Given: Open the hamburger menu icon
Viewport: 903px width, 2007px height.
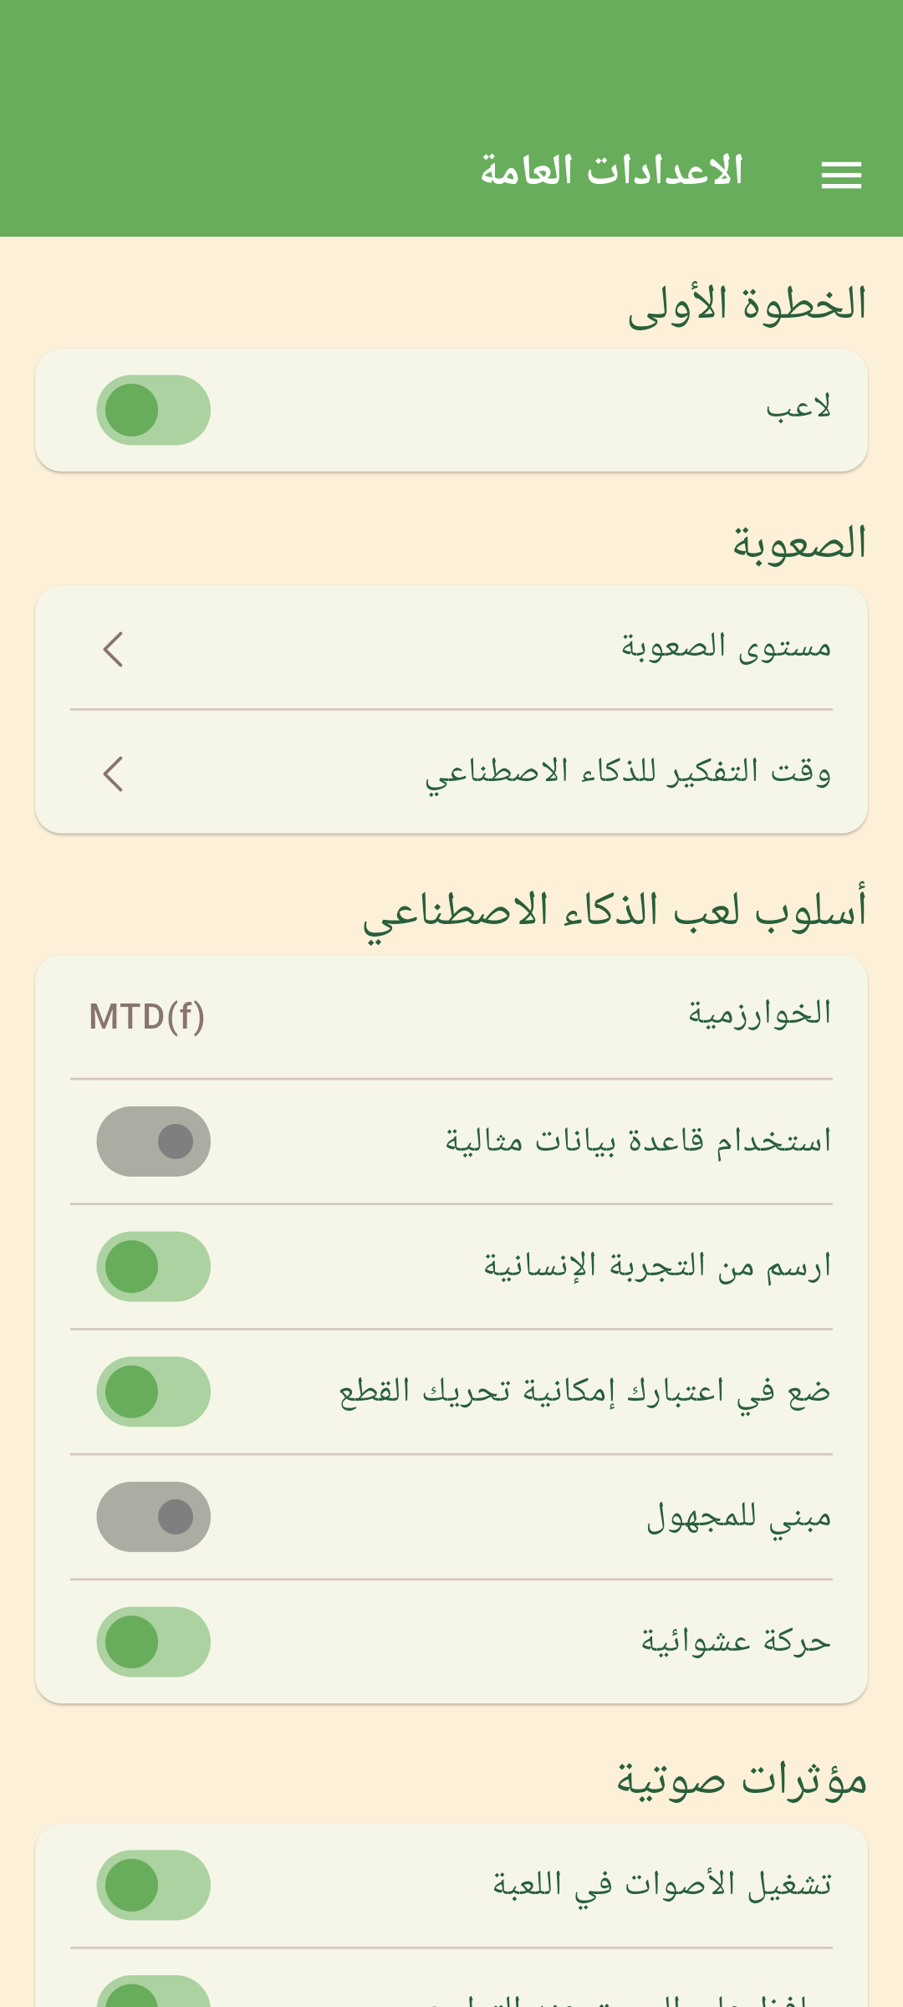Looking at the screenshot, I should point(841,175).
